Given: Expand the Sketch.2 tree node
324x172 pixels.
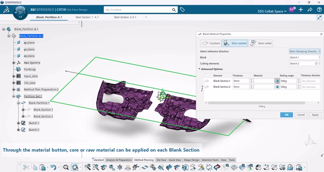Looking at the screenshot, I should point(18,130).
